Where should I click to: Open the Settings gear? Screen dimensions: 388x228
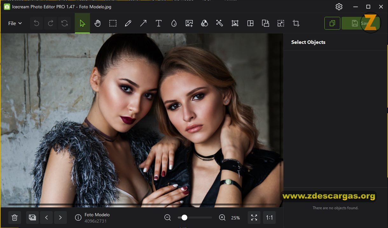pos(339,7)
